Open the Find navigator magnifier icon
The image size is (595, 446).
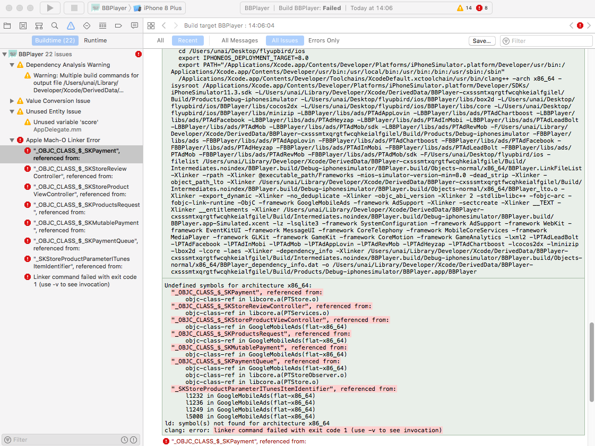coord(55,26)
